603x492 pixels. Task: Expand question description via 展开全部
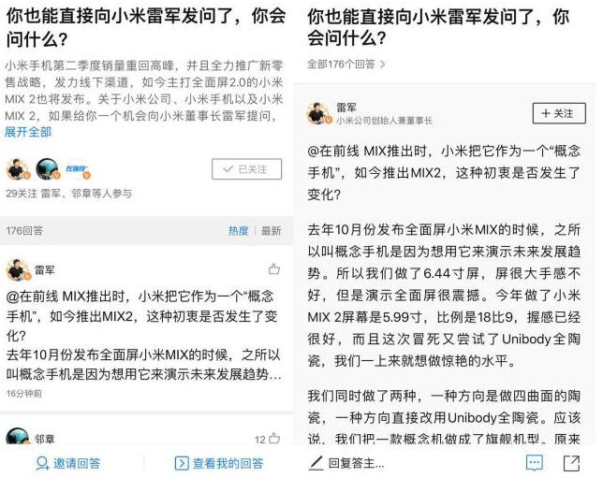coord(28,132)
